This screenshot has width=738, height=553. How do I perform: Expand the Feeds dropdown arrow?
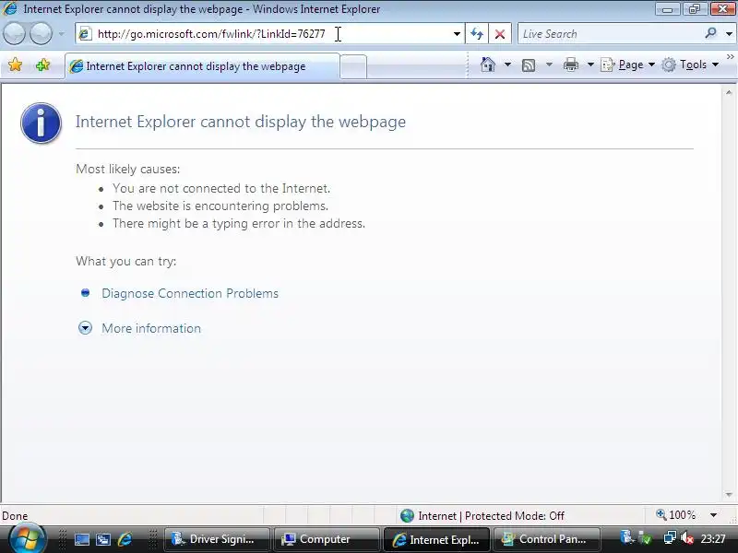[549, 65]
